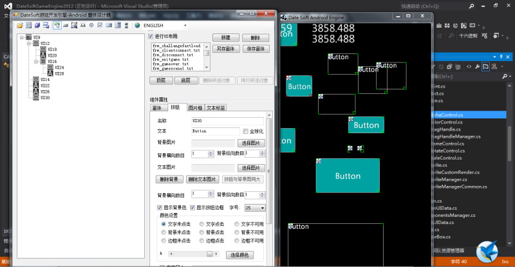Switch to the 文本标签 tab
Screen dimensions: 515x267
point(216,107)
